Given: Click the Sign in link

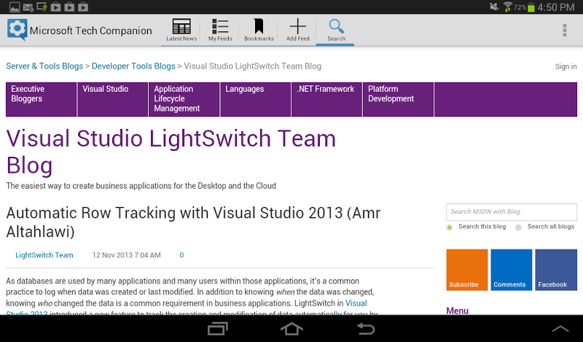Looking at the screenshot, I should [566, 66].
